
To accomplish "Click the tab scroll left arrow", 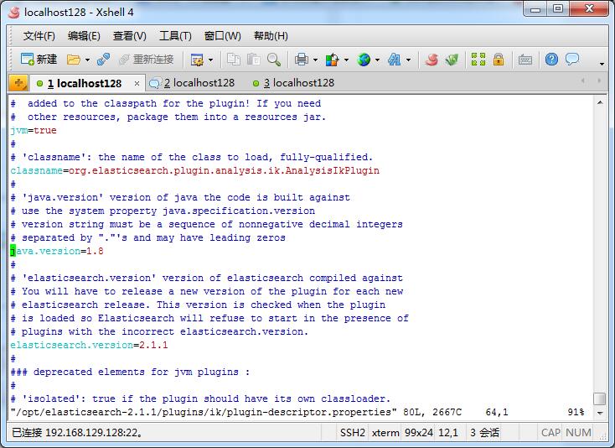I will 583,81.
